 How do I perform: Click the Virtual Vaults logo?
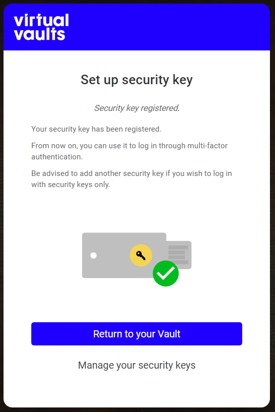(x=41, y=27)
